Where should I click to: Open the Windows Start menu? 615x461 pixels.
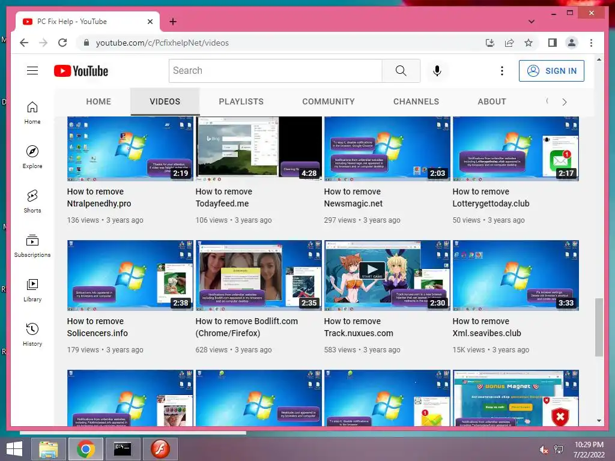(14, 449)
